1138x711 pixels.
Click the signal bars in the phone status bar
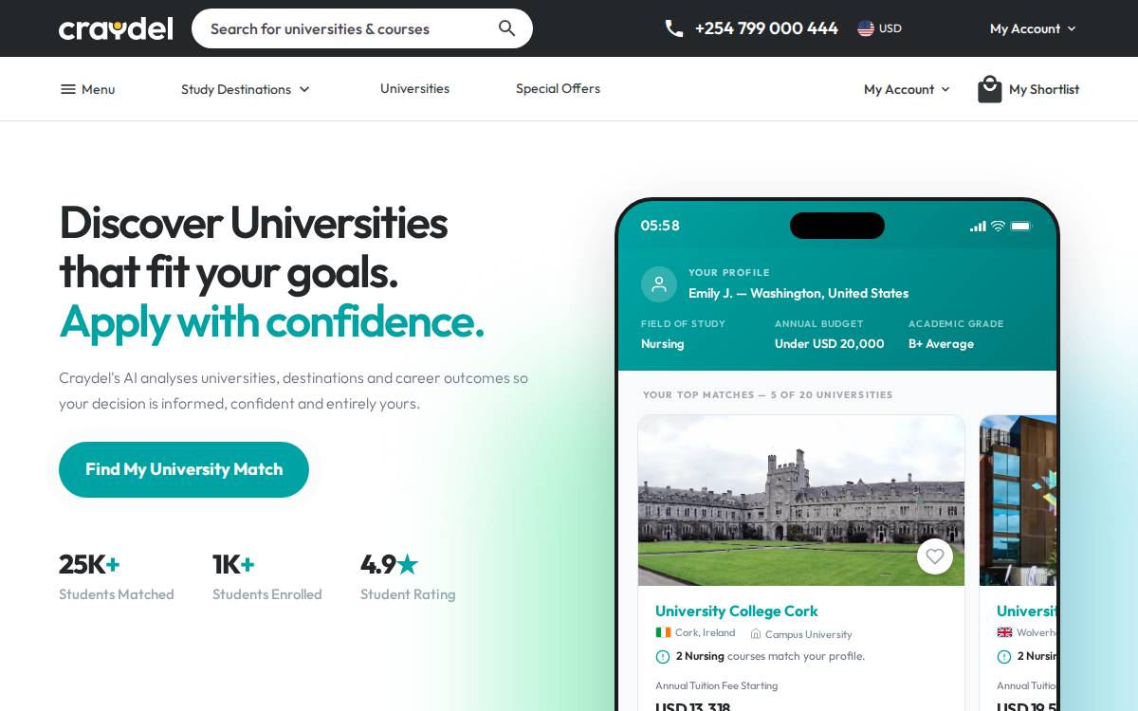tap(978, 226)
